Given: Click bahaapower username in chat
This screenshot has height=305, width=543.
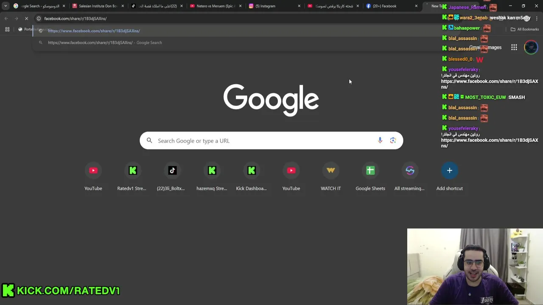Looking at the screenshot, I should [x=467, y=28].
